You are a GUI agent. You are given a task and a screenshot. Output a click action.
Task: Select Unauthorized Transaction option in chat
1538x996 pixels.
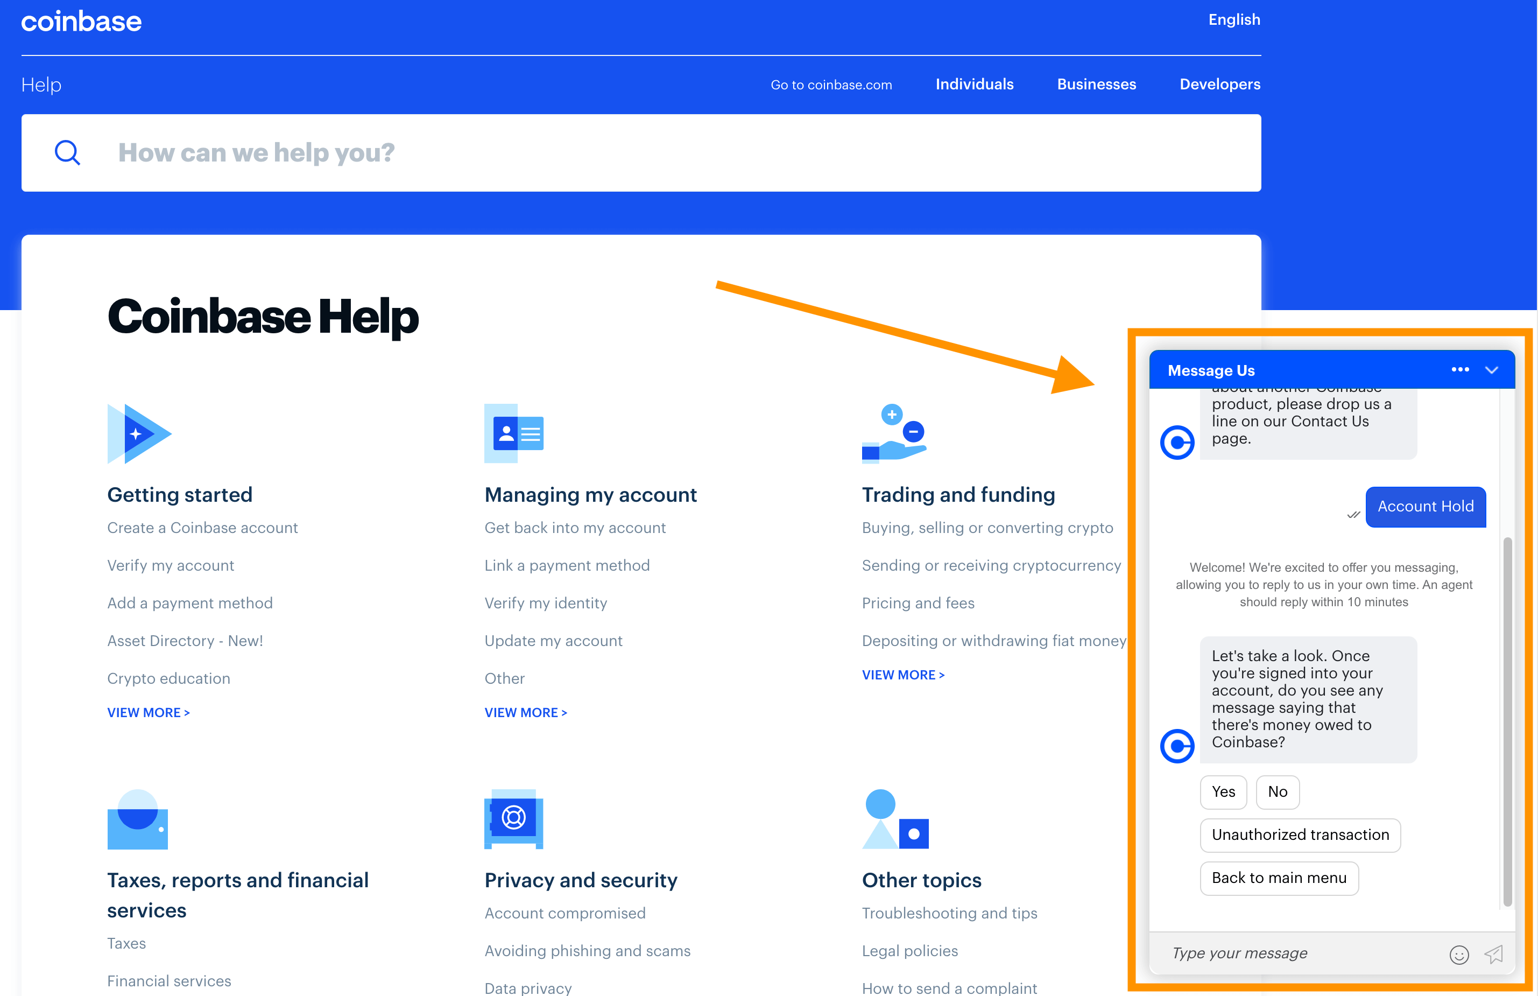point(1300,834)
